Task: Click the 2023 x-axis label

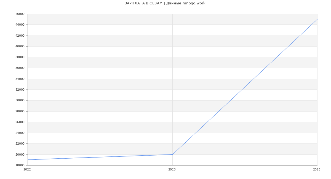Action: click(172, 170)
